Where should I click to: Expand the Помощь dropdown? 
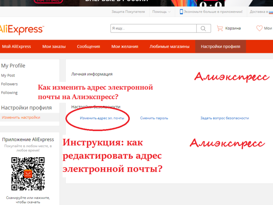point(161,12)
